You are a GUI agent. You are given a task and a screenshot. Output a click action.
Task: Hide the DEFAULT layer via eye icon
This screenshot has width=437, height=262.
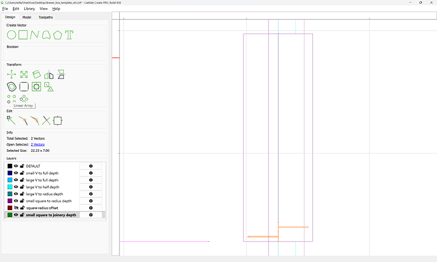(x=16, y=166)
